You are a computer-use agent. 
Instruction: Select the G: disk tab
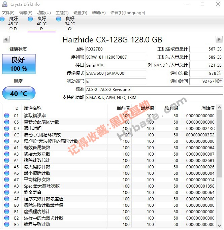(70, 24)
